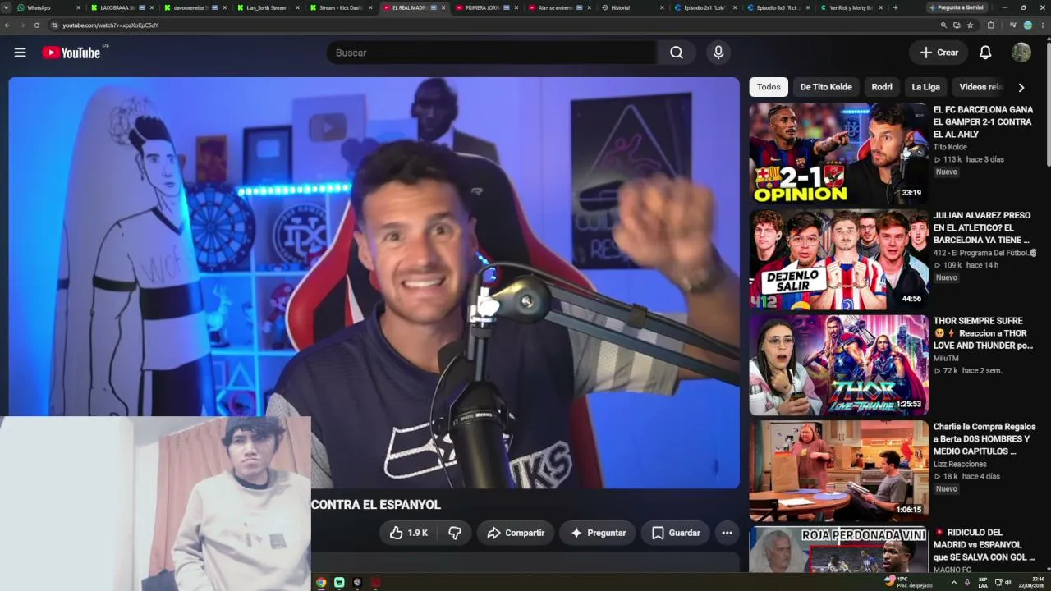Click the Crear button
The height and width of the screenshot is (591, 1051).
tap(939, 53)
